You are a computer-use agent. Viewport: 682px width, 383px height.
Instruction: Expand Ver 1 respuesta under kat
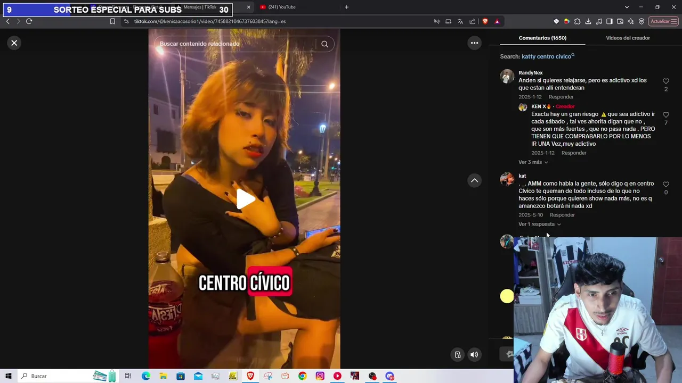tap(539, 224)
